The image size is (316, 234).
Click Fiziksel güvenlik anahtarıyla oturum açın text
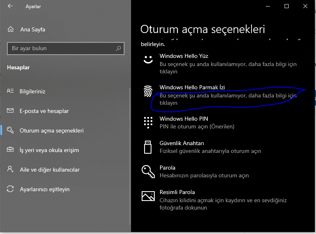pos(210,151)
